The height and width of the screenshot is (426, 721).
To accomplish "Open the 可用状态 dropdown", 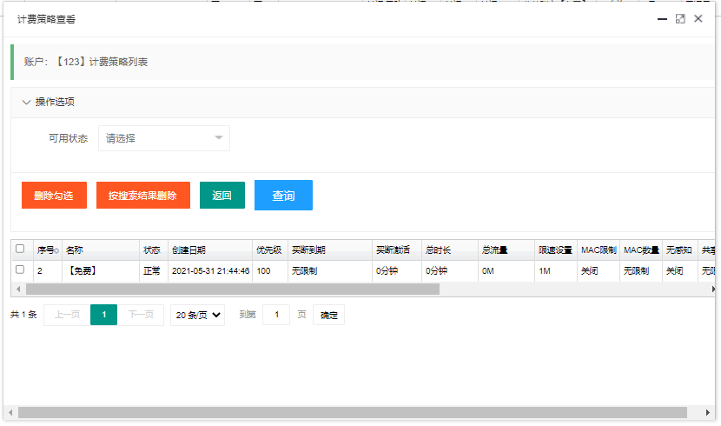I will 164,138.
